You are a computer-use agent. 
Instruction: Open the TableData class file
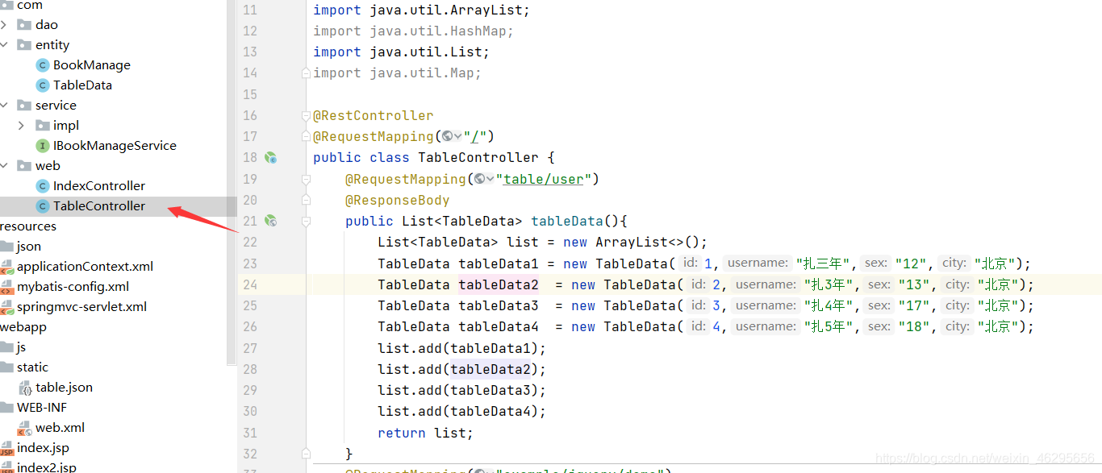coord(82,85)
